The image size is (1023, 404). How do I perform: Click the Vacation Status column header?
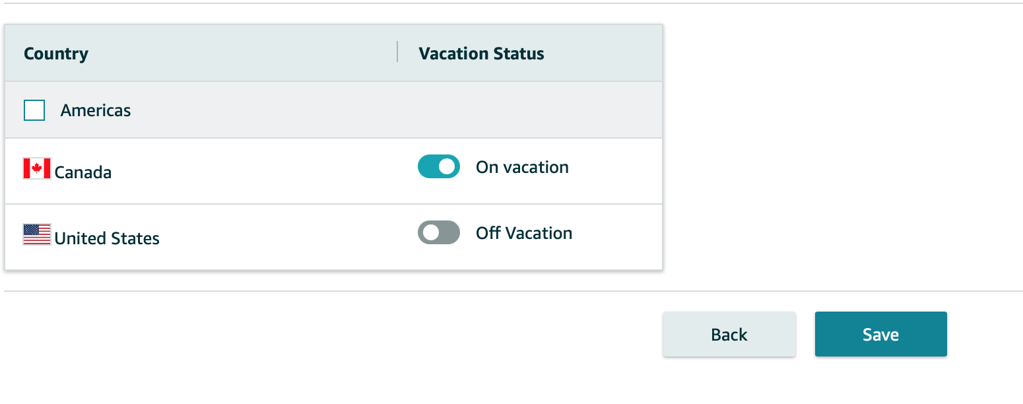click(482, 53)
